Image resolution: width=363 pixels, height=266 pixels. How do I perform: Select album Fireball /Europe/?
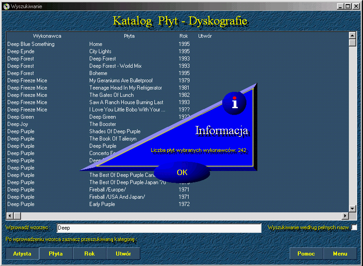coord(107,190)
